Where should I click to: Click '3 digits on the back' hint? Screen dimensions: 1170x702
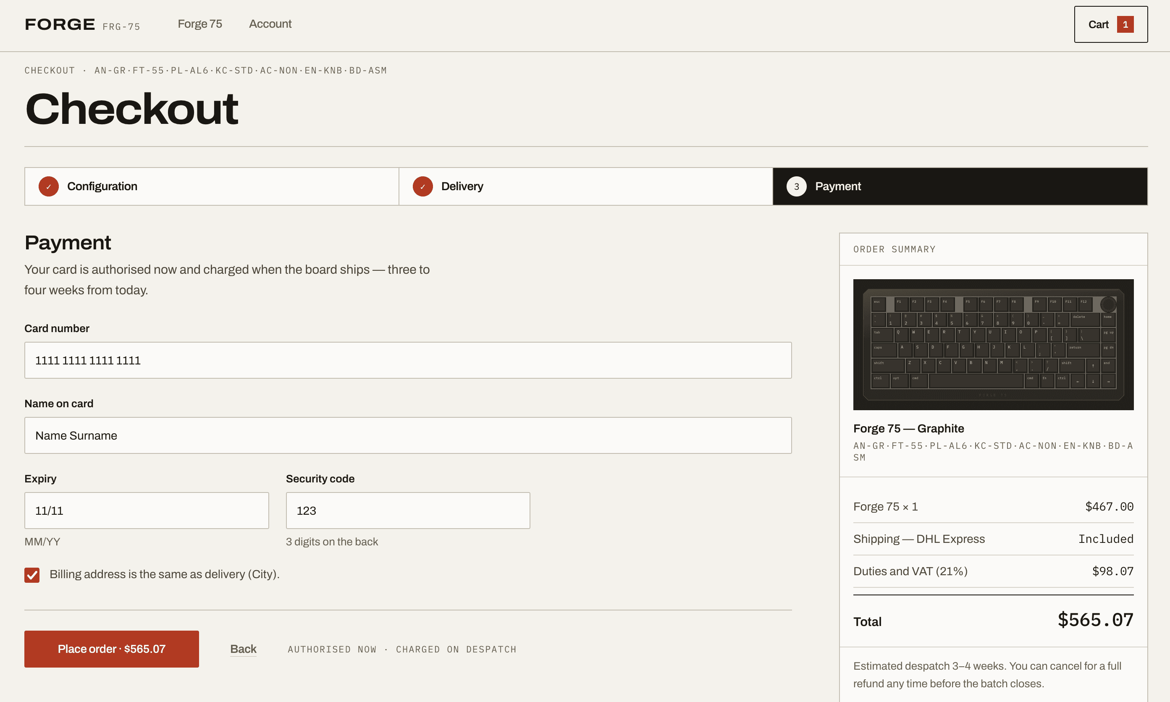point(332,542)
